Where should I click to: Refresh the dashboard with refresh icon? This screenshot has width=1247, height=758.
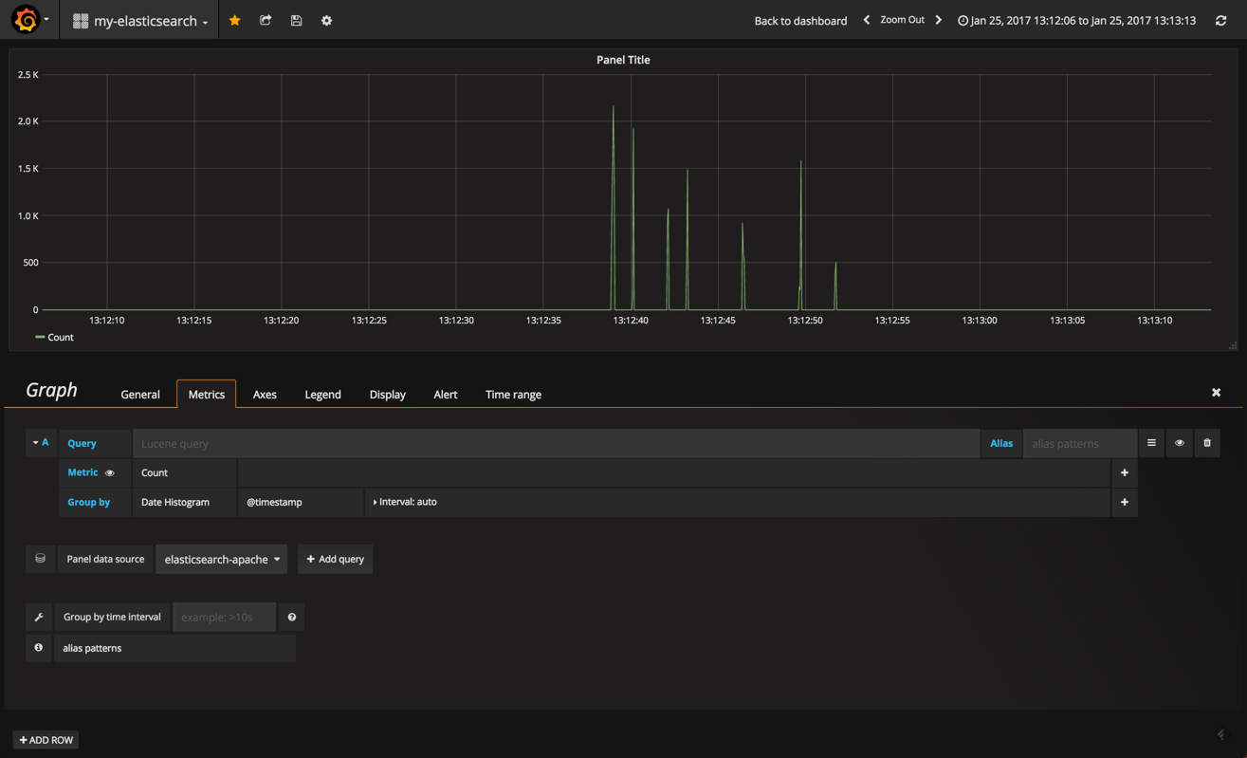(x=1220, y=20)
